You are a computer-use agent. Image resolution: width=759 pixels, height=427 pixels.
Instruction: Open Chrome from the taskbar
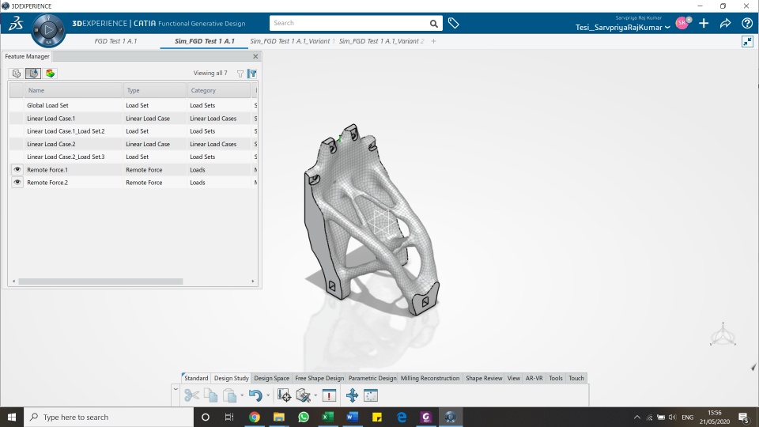[254, 417]
